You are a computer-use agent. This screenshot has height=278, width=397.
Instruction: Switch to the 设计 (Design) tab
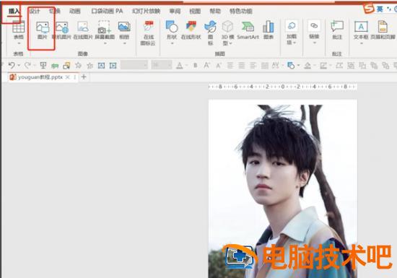34,11
